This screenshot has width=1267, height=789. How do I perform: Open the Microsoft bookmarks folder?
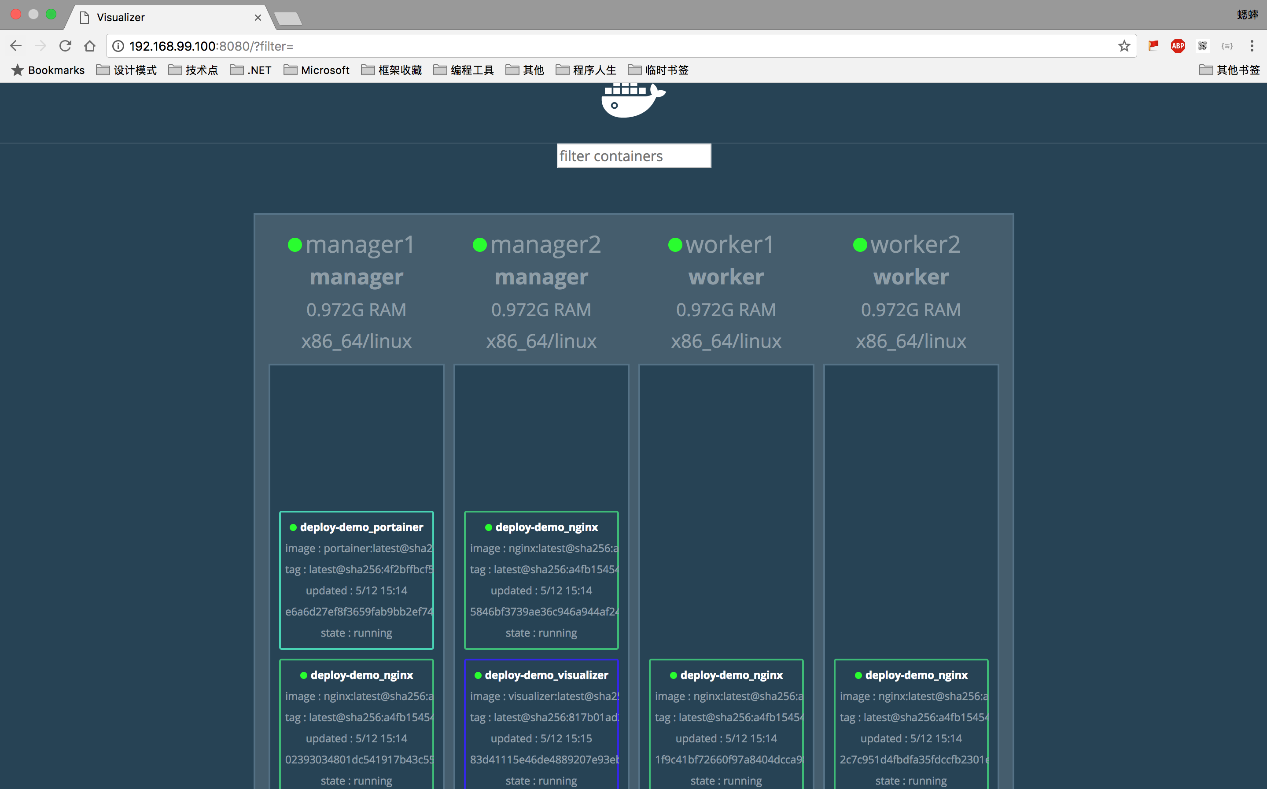pyautogui.click(x=325, y=70)
